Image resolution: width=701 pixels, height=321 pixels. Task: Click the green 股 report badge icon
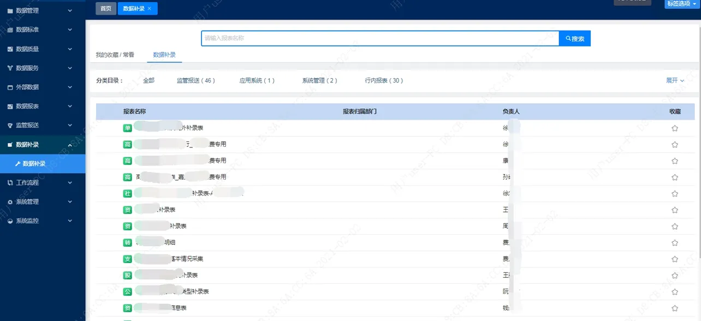click(x=128, y=275)
